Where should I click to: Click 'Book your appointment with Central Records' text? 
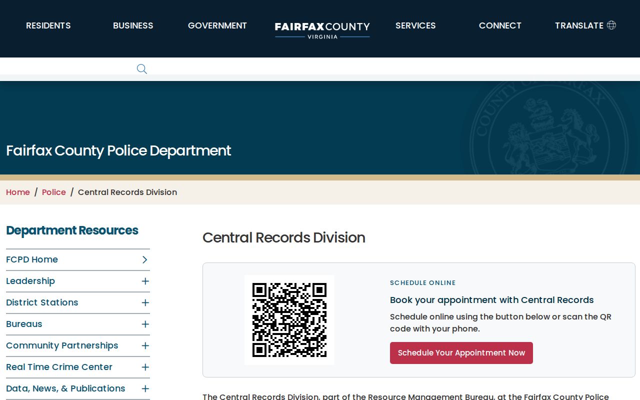(492, 300)
